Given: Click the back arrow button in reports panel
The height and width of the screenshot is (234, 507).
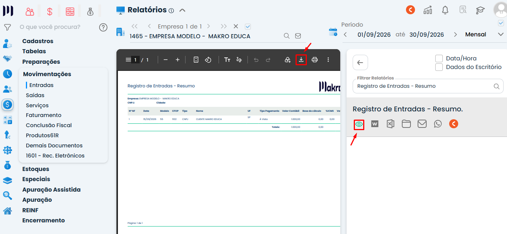Looking at the screenshot, I should (360, 63).
